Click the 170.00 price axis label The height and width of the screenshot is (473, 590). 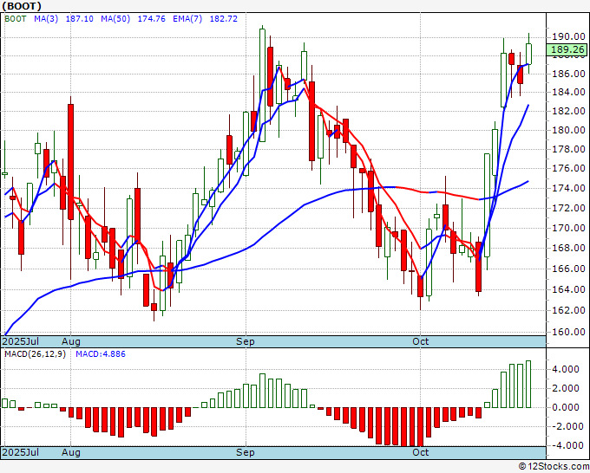[x=568, y=228]
